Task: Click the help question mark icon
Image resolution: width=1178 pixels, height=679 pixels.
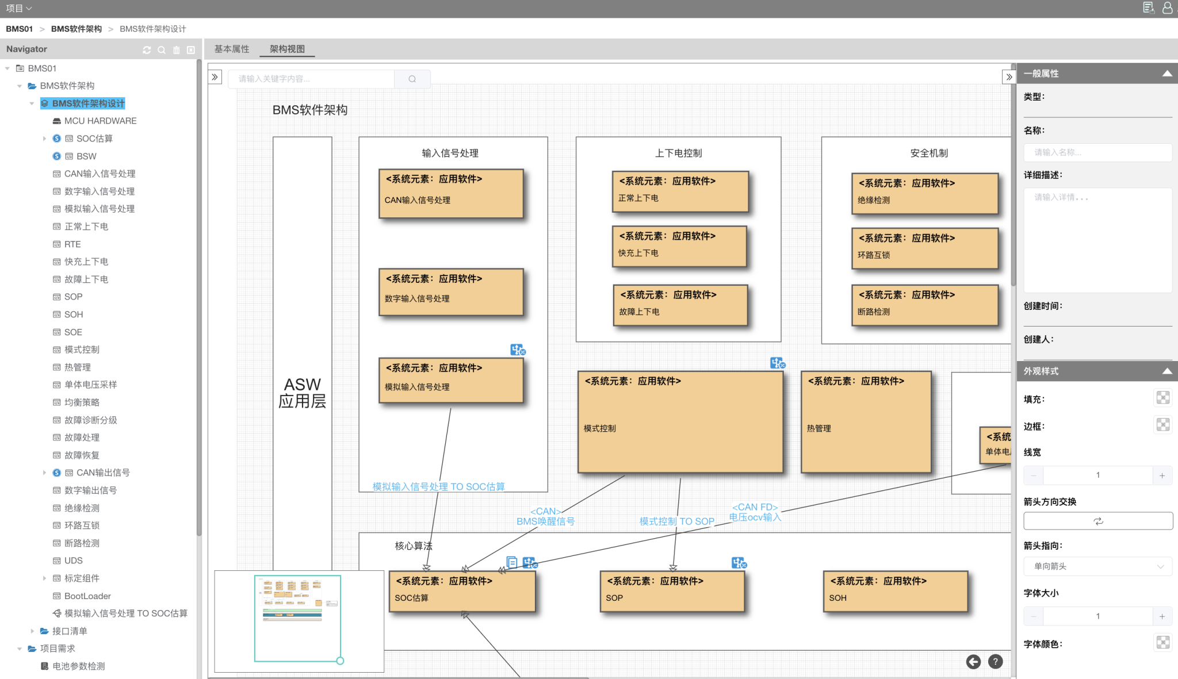Action: point(995,662)
